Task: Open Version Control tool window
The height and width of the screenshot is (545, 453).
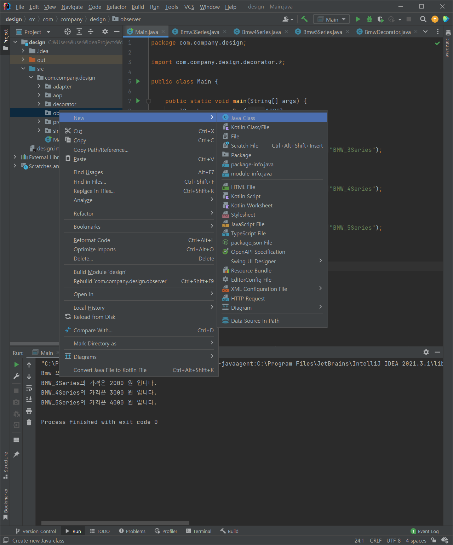Action: coord(36,531)
